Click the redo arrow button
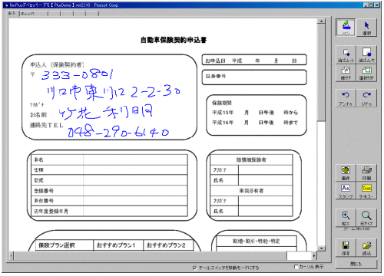This screenshot has height=276, width=384. 366,98
